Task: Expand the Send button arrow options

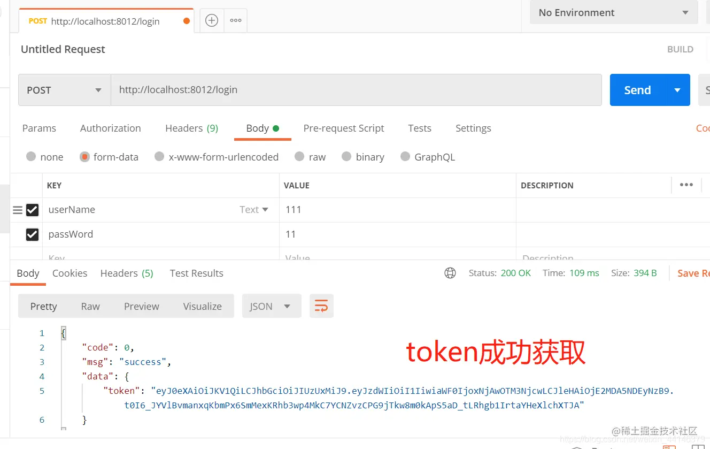Action: (x=677, y=90)
